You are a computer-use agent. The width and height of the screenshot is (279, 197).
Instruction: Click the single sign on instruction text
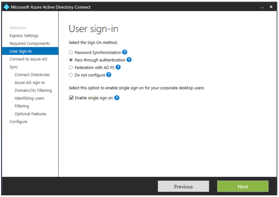coord(137,88)
